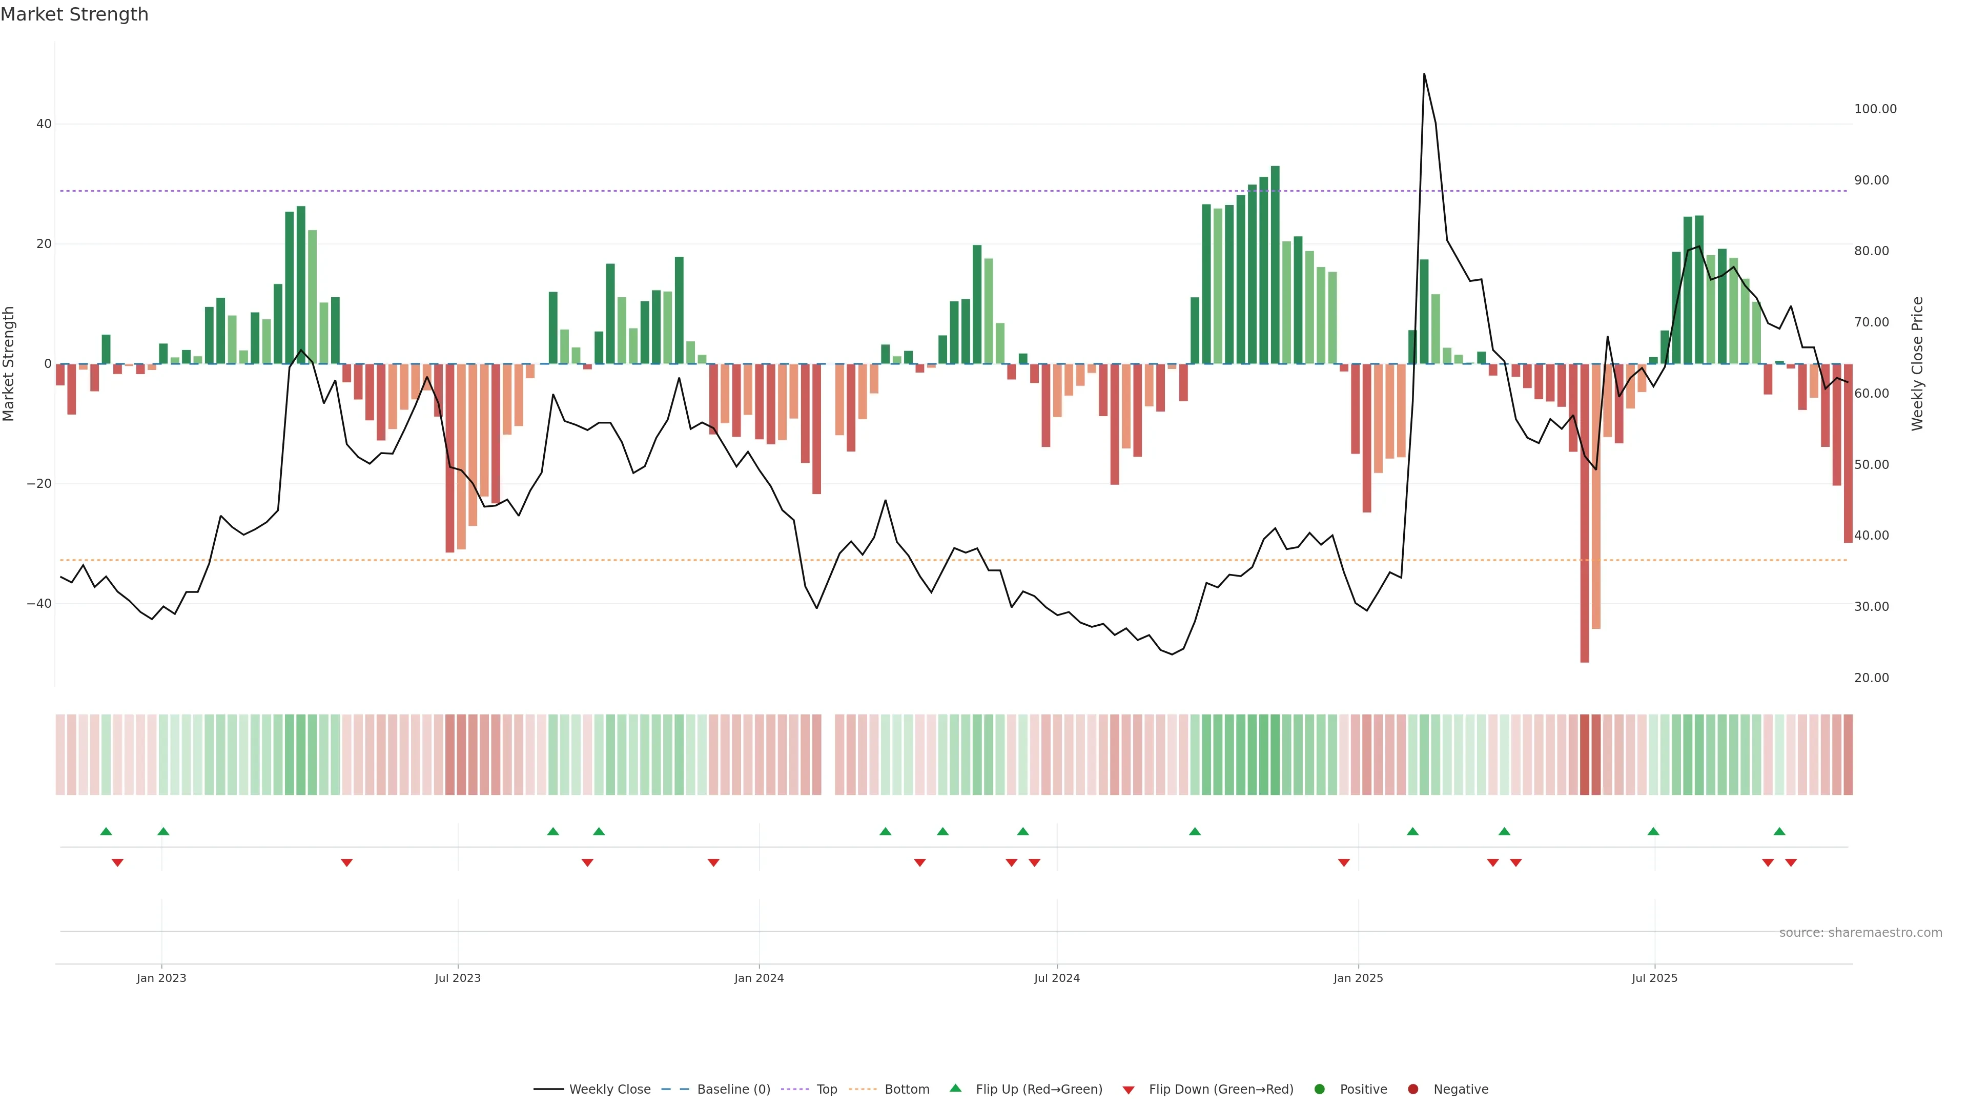
Task: Toggle the Weekly Close legend label
Action: (x=610, y=1089)
